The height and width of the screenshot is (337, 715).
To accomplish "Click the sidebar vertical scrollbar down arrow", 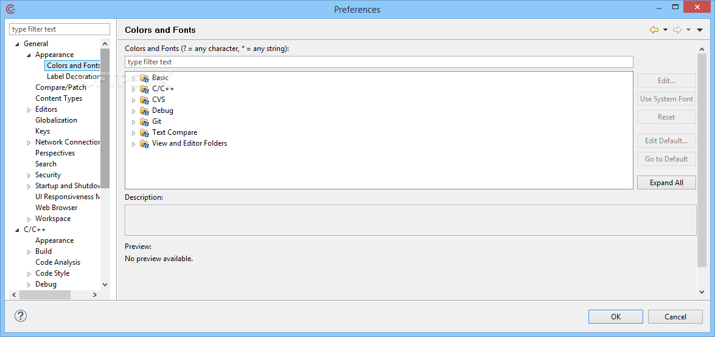I will 105,285.
